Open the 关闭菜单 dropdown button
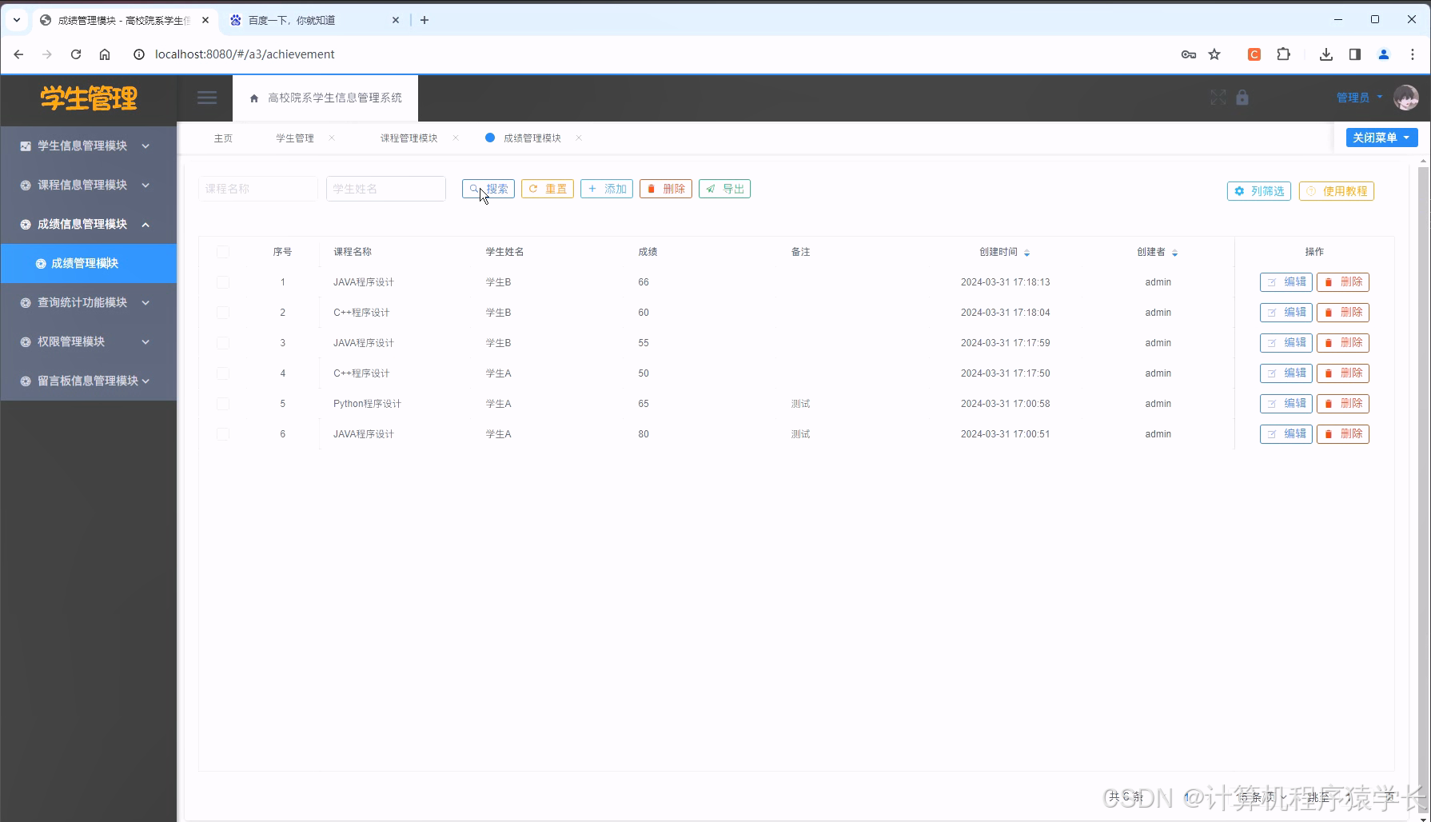The width and height of the screenshot is (1431, 822). (1381, 138)
